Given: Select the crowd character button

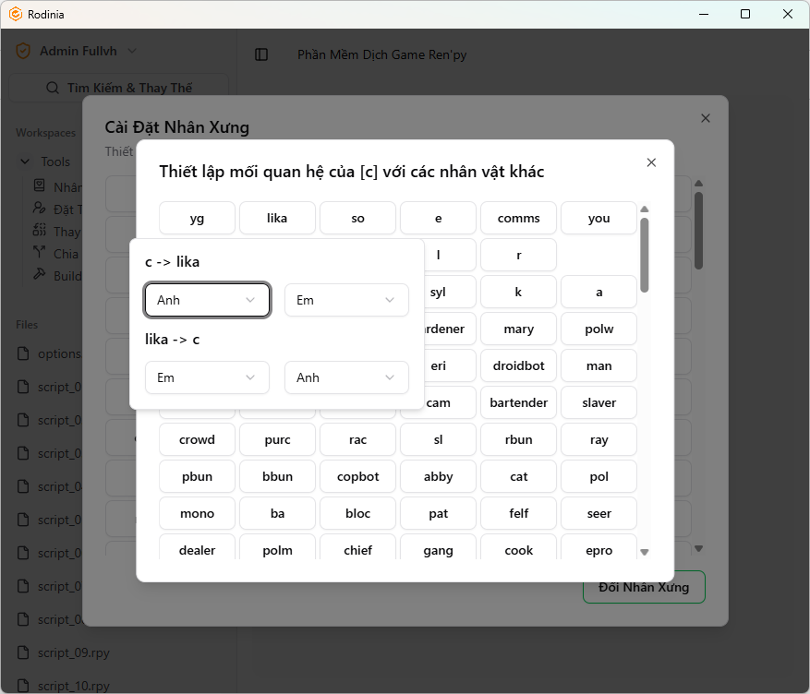Looking at the screenshot, I should [x=197, y=439].
